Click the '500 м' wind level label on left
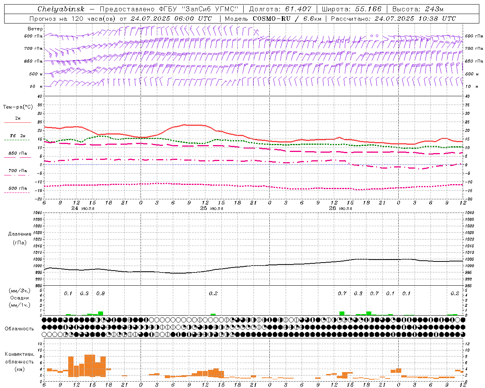 tap(36, 74)
